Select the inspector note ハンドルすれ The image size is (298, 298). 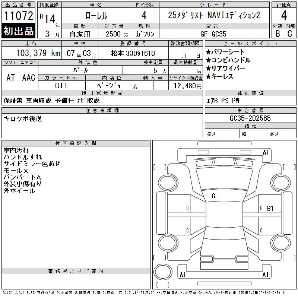coord(23,157)
